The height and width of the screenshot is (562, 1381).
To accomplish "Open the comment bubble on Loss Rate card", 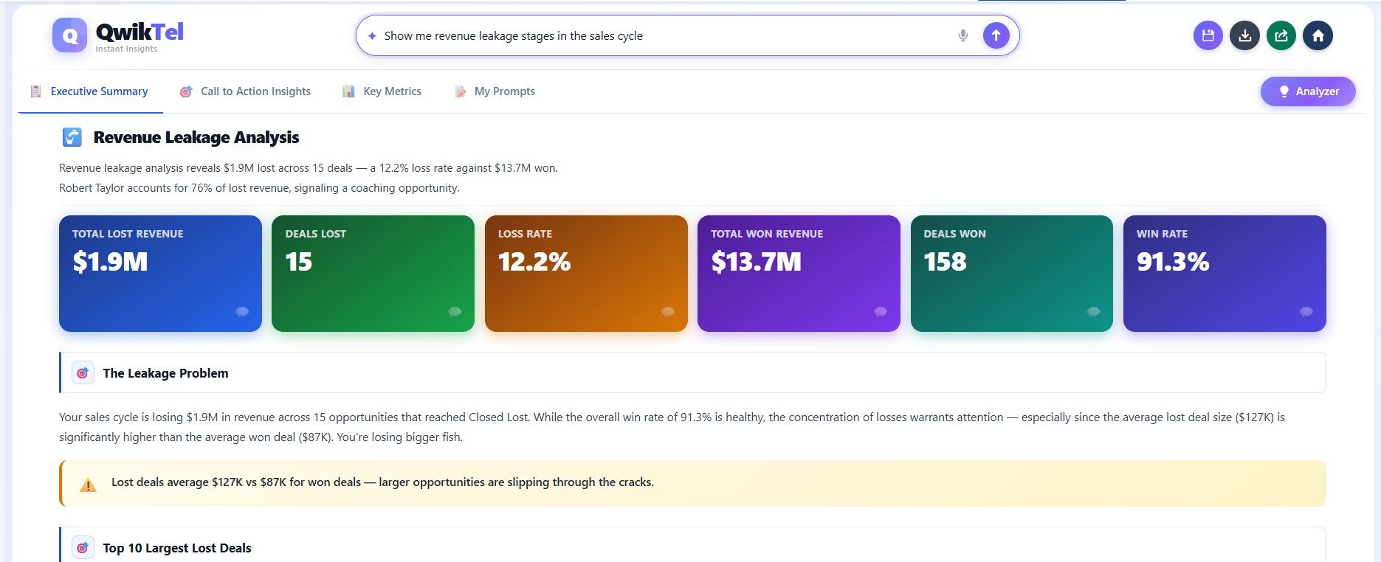I will [668, 311].
